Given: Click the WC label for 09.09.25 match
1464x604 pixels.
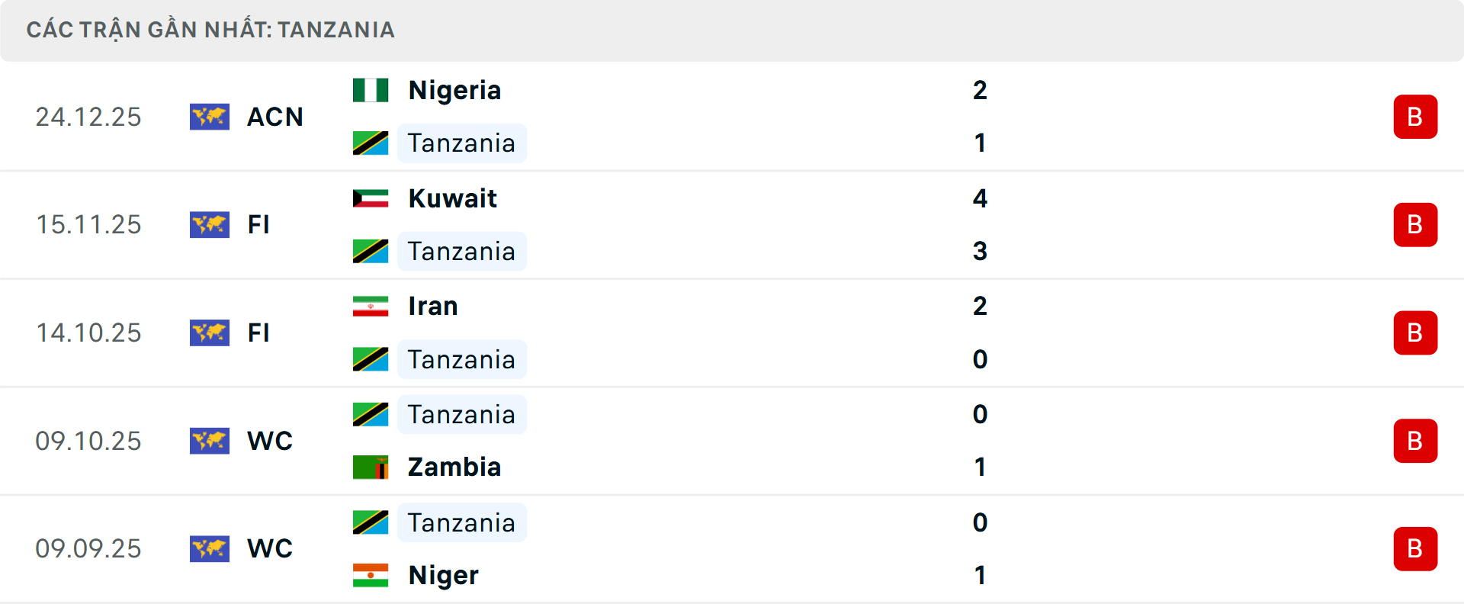Looking at the screenshot, I should coord(270,549).
